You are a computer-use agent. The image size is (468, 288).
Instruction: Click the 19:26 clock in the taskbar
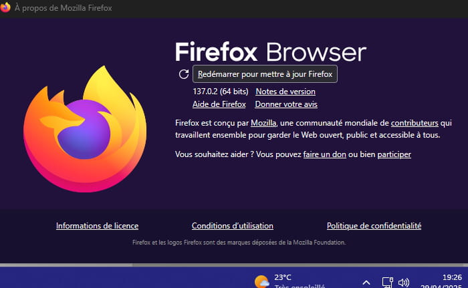tap(452, 277)
